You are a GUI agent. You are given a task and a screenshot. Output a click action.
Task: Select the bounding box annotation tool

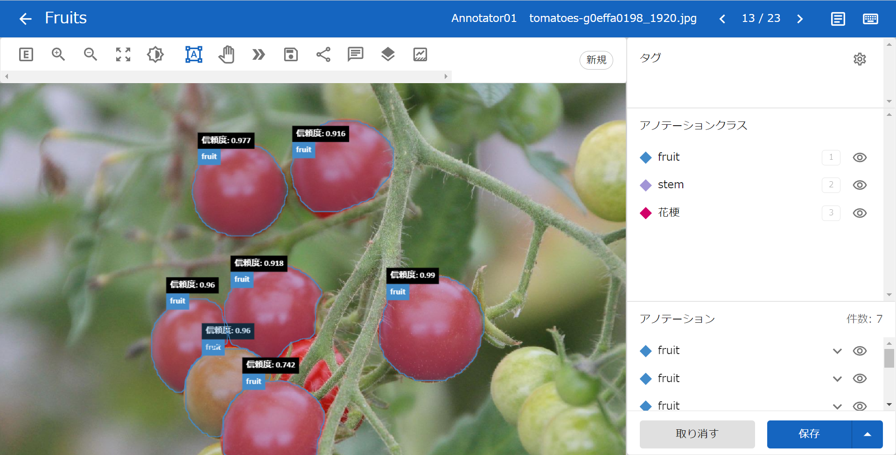click(x=194, y=55)
